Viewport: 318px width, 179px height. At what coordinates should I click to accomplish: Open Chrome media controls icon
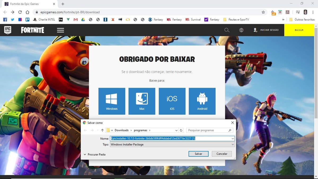(298, 12)
